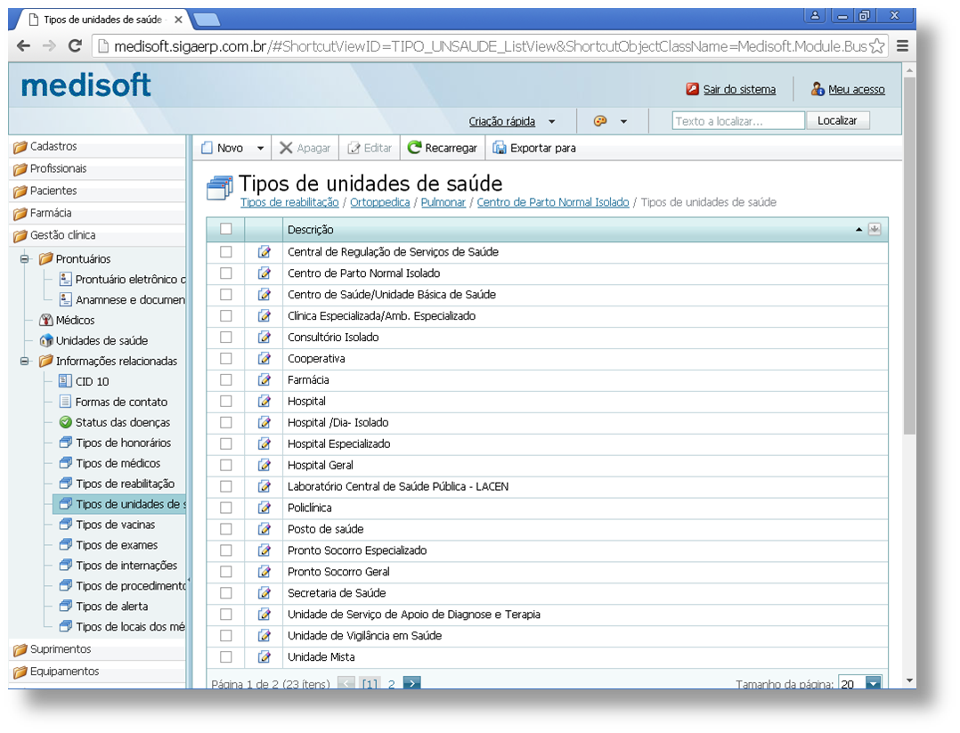Click the Médicos icon in sidebar

pos(46,320)
